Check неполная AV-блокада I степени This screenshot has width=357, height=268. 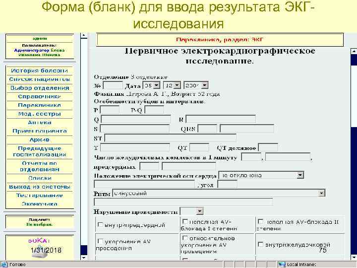pyautogui.click(x=185, y=221)
